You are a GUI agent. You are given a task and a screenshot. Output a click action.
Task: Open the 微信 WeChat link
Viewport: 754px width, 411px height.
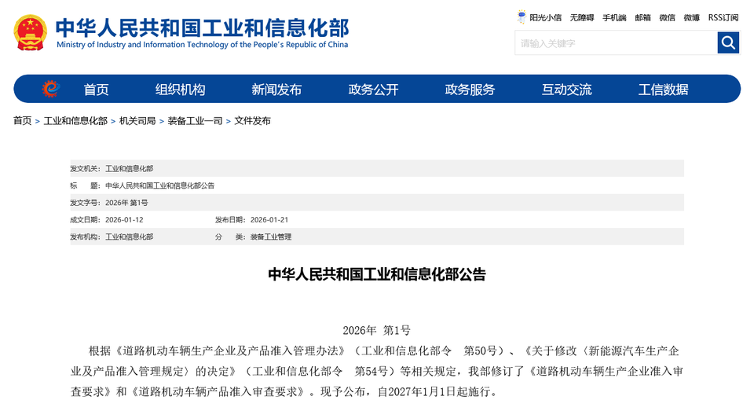click(667, 17)
